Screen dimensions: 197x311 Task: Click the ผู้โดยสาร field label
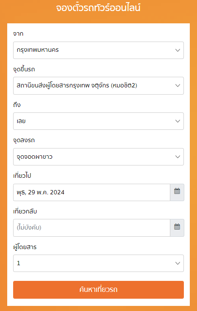[25, 247]
